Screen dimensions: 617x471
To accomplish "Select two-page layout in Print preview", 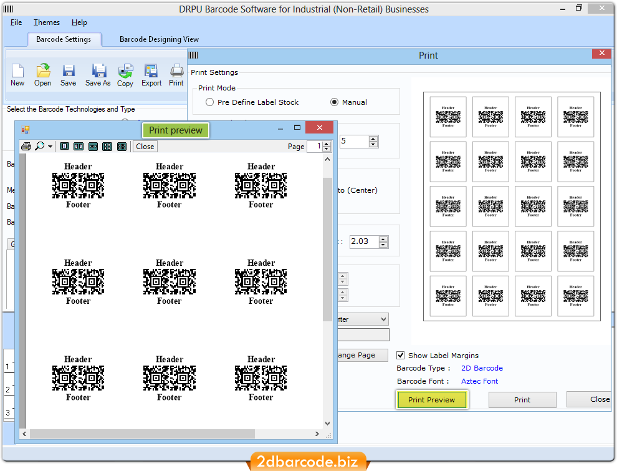I will 79,147.
